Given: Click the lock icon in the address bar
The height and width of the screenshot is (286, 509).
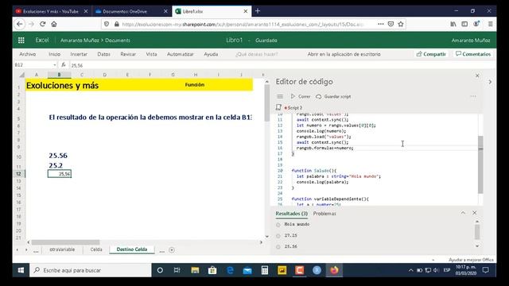Looking at the screenshot, I should tap(117, 24).
